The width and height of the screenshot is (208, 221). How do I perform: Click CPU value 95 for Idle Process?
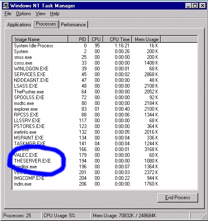click(97, 46)
